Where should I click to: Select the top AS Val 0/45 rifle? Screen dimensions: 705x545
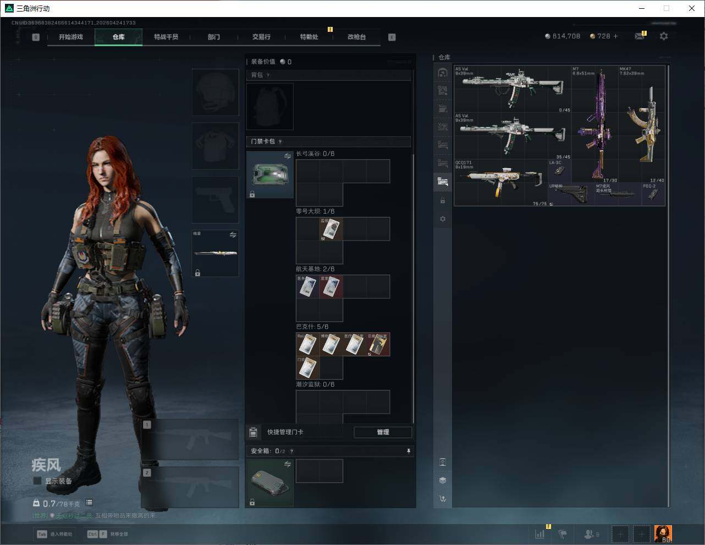tap(513, 90)
